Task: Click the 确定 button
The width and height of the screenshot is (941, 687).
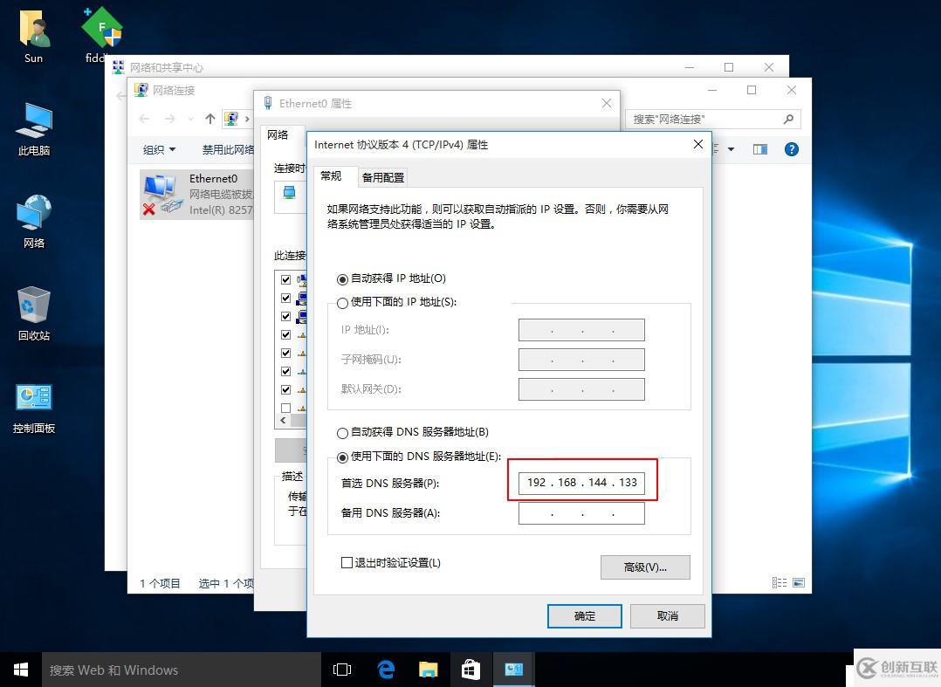Action: [585, 616]
